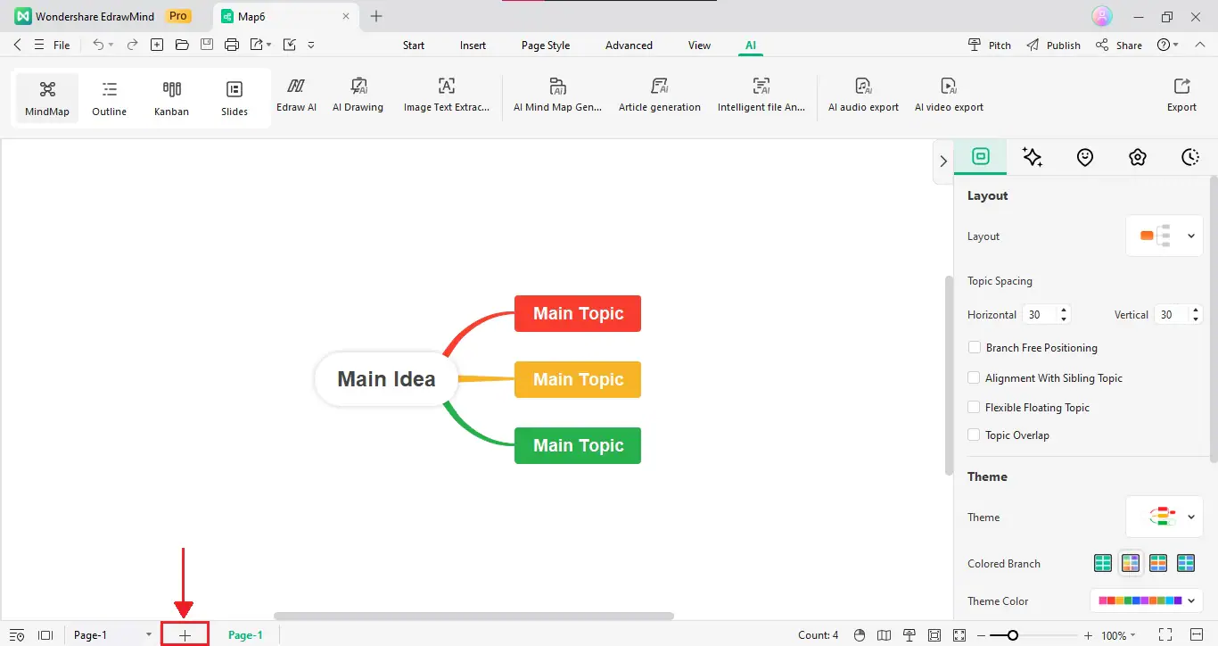Image resolution: width=1218 pixels, height=646 pixels.
Task: Select the third Colored Branch option
Action: click(x=1158, y=563)
